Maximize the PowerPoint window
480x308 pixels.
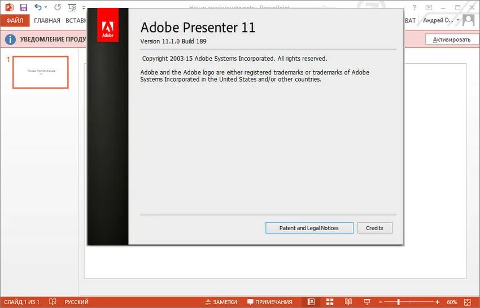[457, 8]
